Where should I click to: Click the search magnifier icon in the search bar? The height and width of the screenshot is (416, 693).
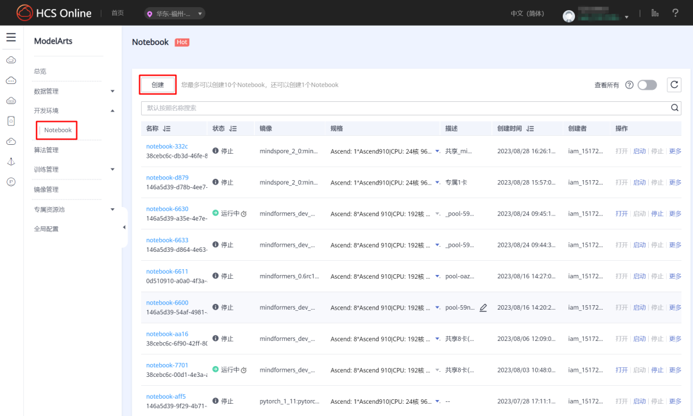pos(674,108)
